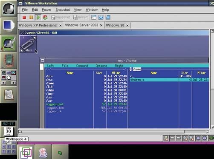Stop the VM with the red power-off icon
Viewport: 214px width, 159px height.
click(x=24, y=17)
